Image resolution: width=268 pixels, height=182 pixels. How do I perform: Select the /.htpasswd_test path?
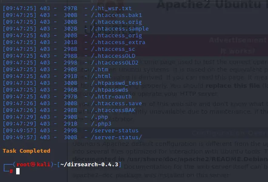(117, 83)
